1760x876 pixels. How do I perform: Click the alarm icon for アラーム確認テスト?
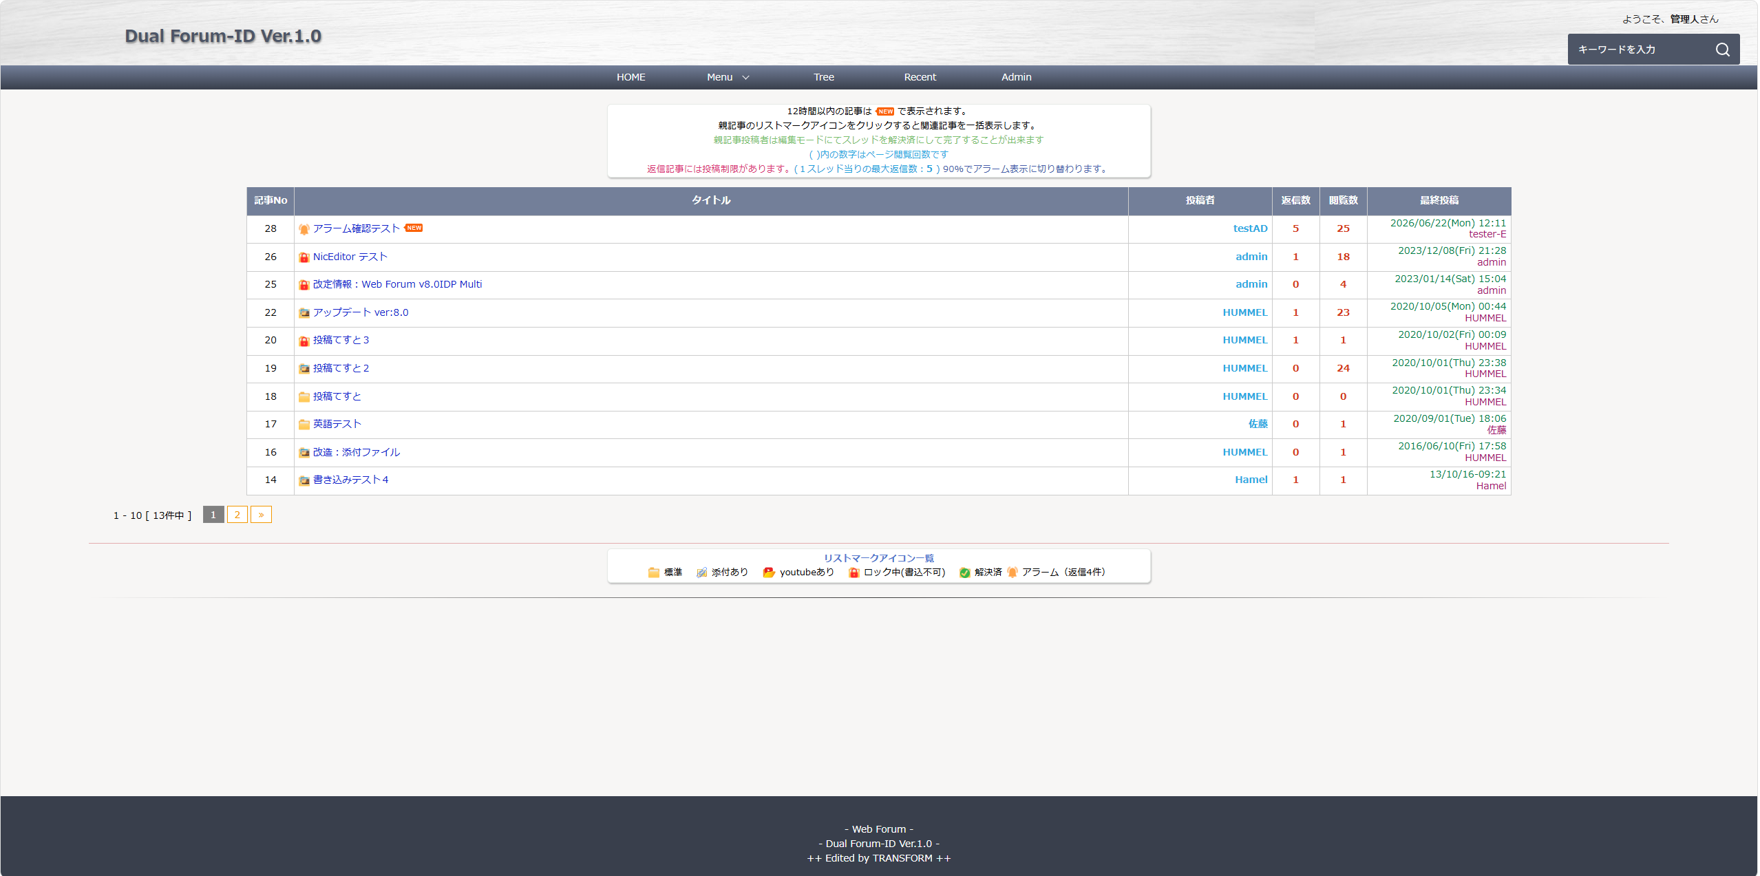click(x=304, y=229)
